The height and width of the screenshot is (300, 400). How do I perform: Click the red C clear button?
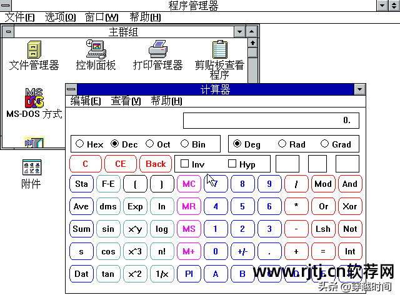[x=86, y=164]
